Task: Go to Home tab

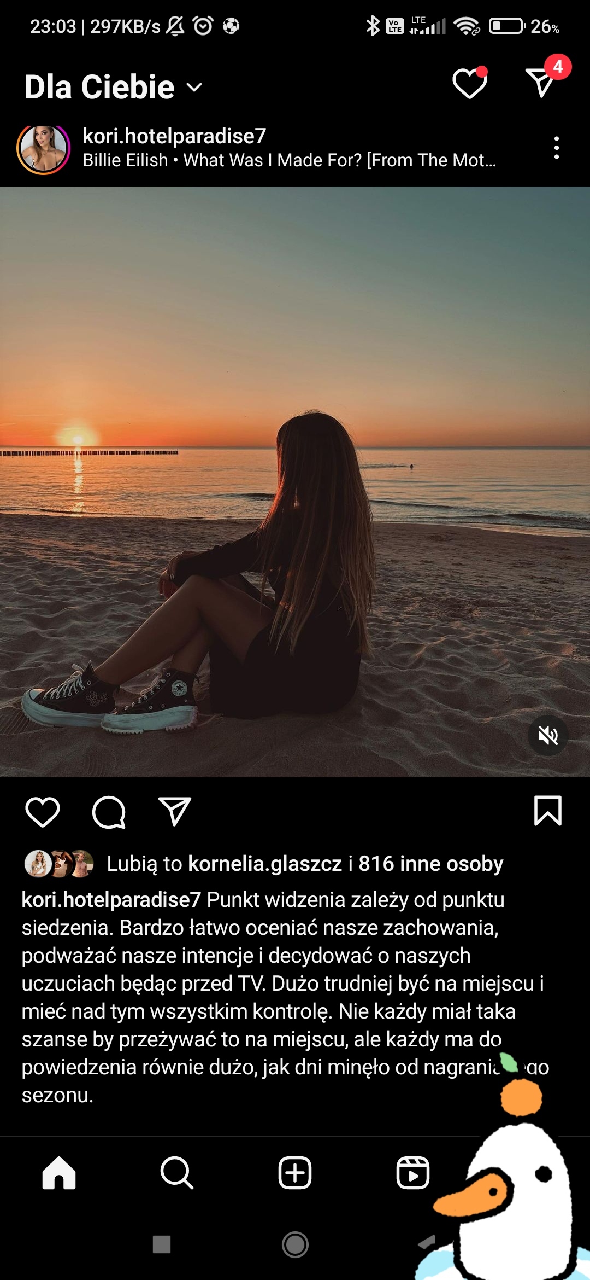Action: 59,1173
